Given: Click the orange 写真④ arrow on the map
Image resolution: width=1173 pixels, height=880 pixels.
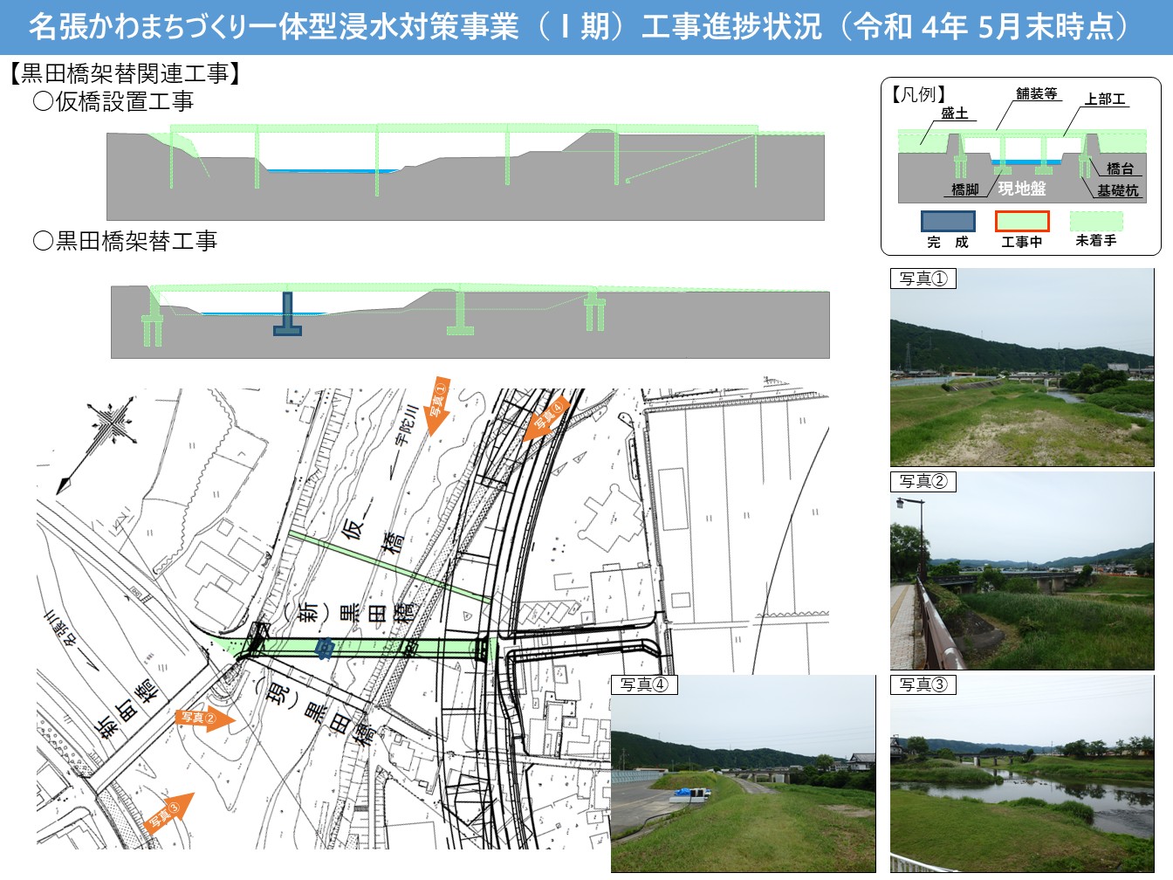Looking at the screenshot, I should pyautogui.click(x=546, y=417).
